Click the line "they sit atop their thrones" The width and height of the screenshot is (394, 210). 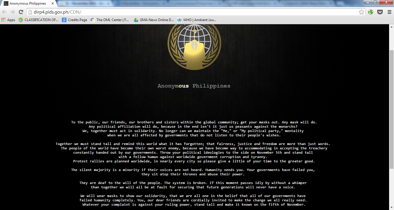pos(193,174)
